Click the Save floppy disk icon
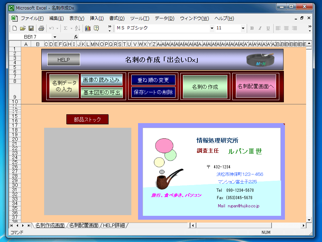This screenshot has height=242, width=322. pyautogui.click(x=31, y=28)
